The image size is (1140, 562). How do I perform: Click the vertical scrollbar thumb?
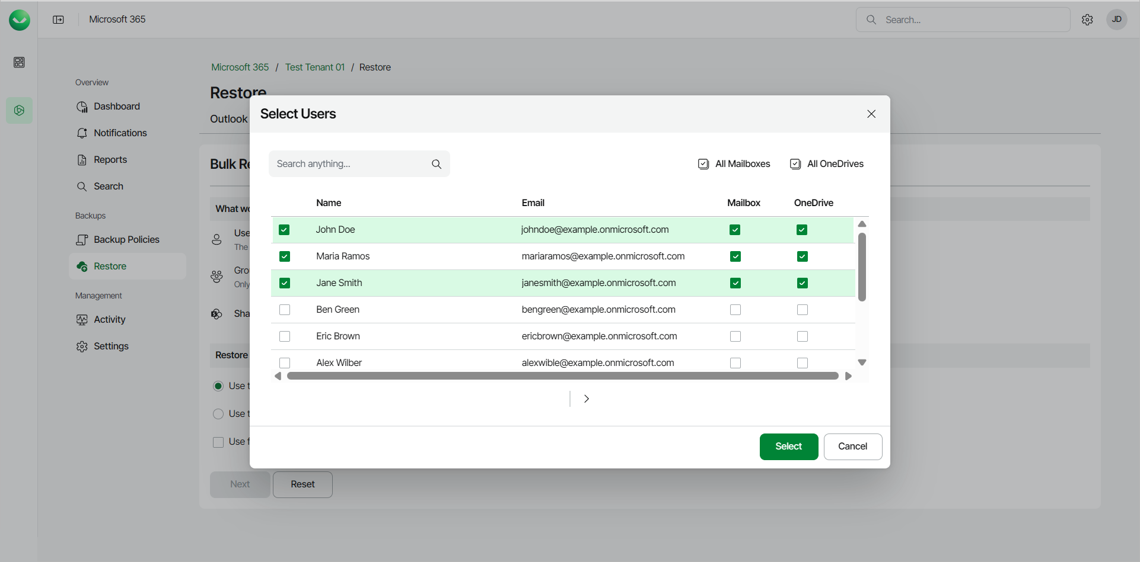click(862, 266)
